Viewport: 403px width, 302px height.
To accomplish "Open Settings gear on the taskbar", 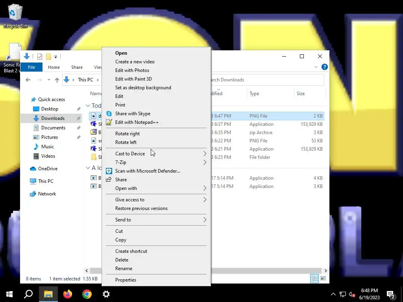I will (x=106, y=294).
